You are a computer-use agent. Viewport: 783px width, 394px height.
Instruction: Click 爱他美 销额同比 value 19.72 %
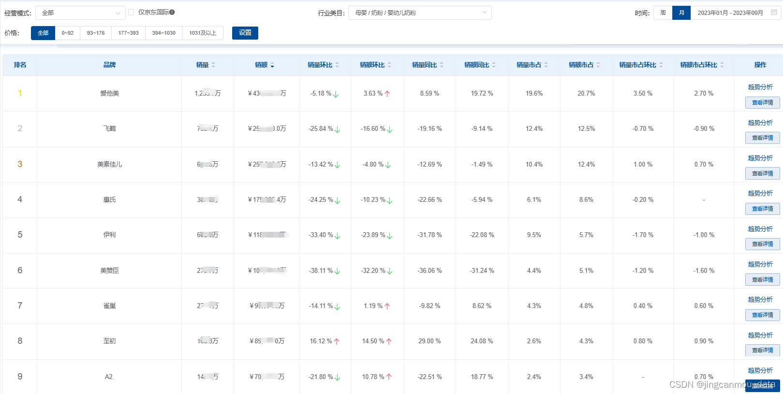click(482, 93)
